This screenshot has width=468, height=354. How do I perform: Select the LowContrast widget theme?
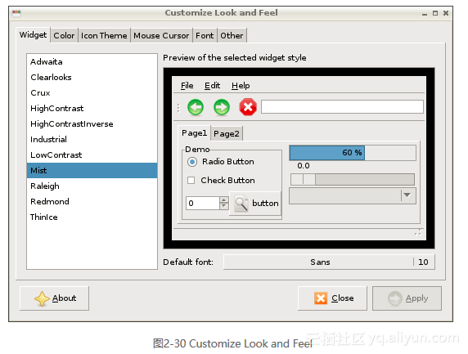click(x=92, y=155)
